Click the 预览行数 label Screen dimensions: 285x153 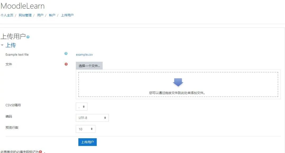point(12,128)
